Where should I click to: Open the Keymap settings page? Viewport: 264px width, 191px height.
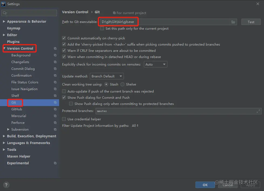point(14,28)
